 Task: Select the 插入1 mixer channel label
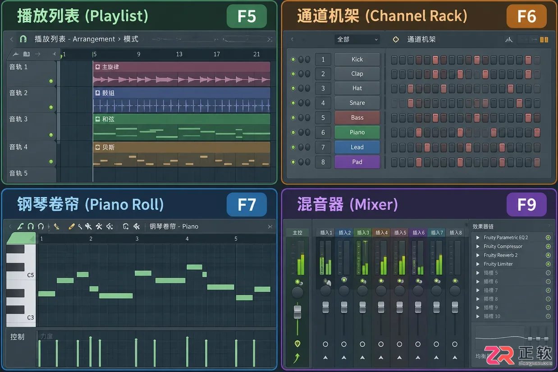pyautogui.click(x=326, y=233)
